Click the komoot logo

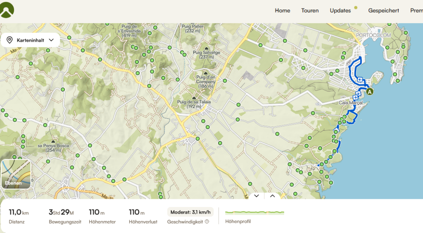7,10
